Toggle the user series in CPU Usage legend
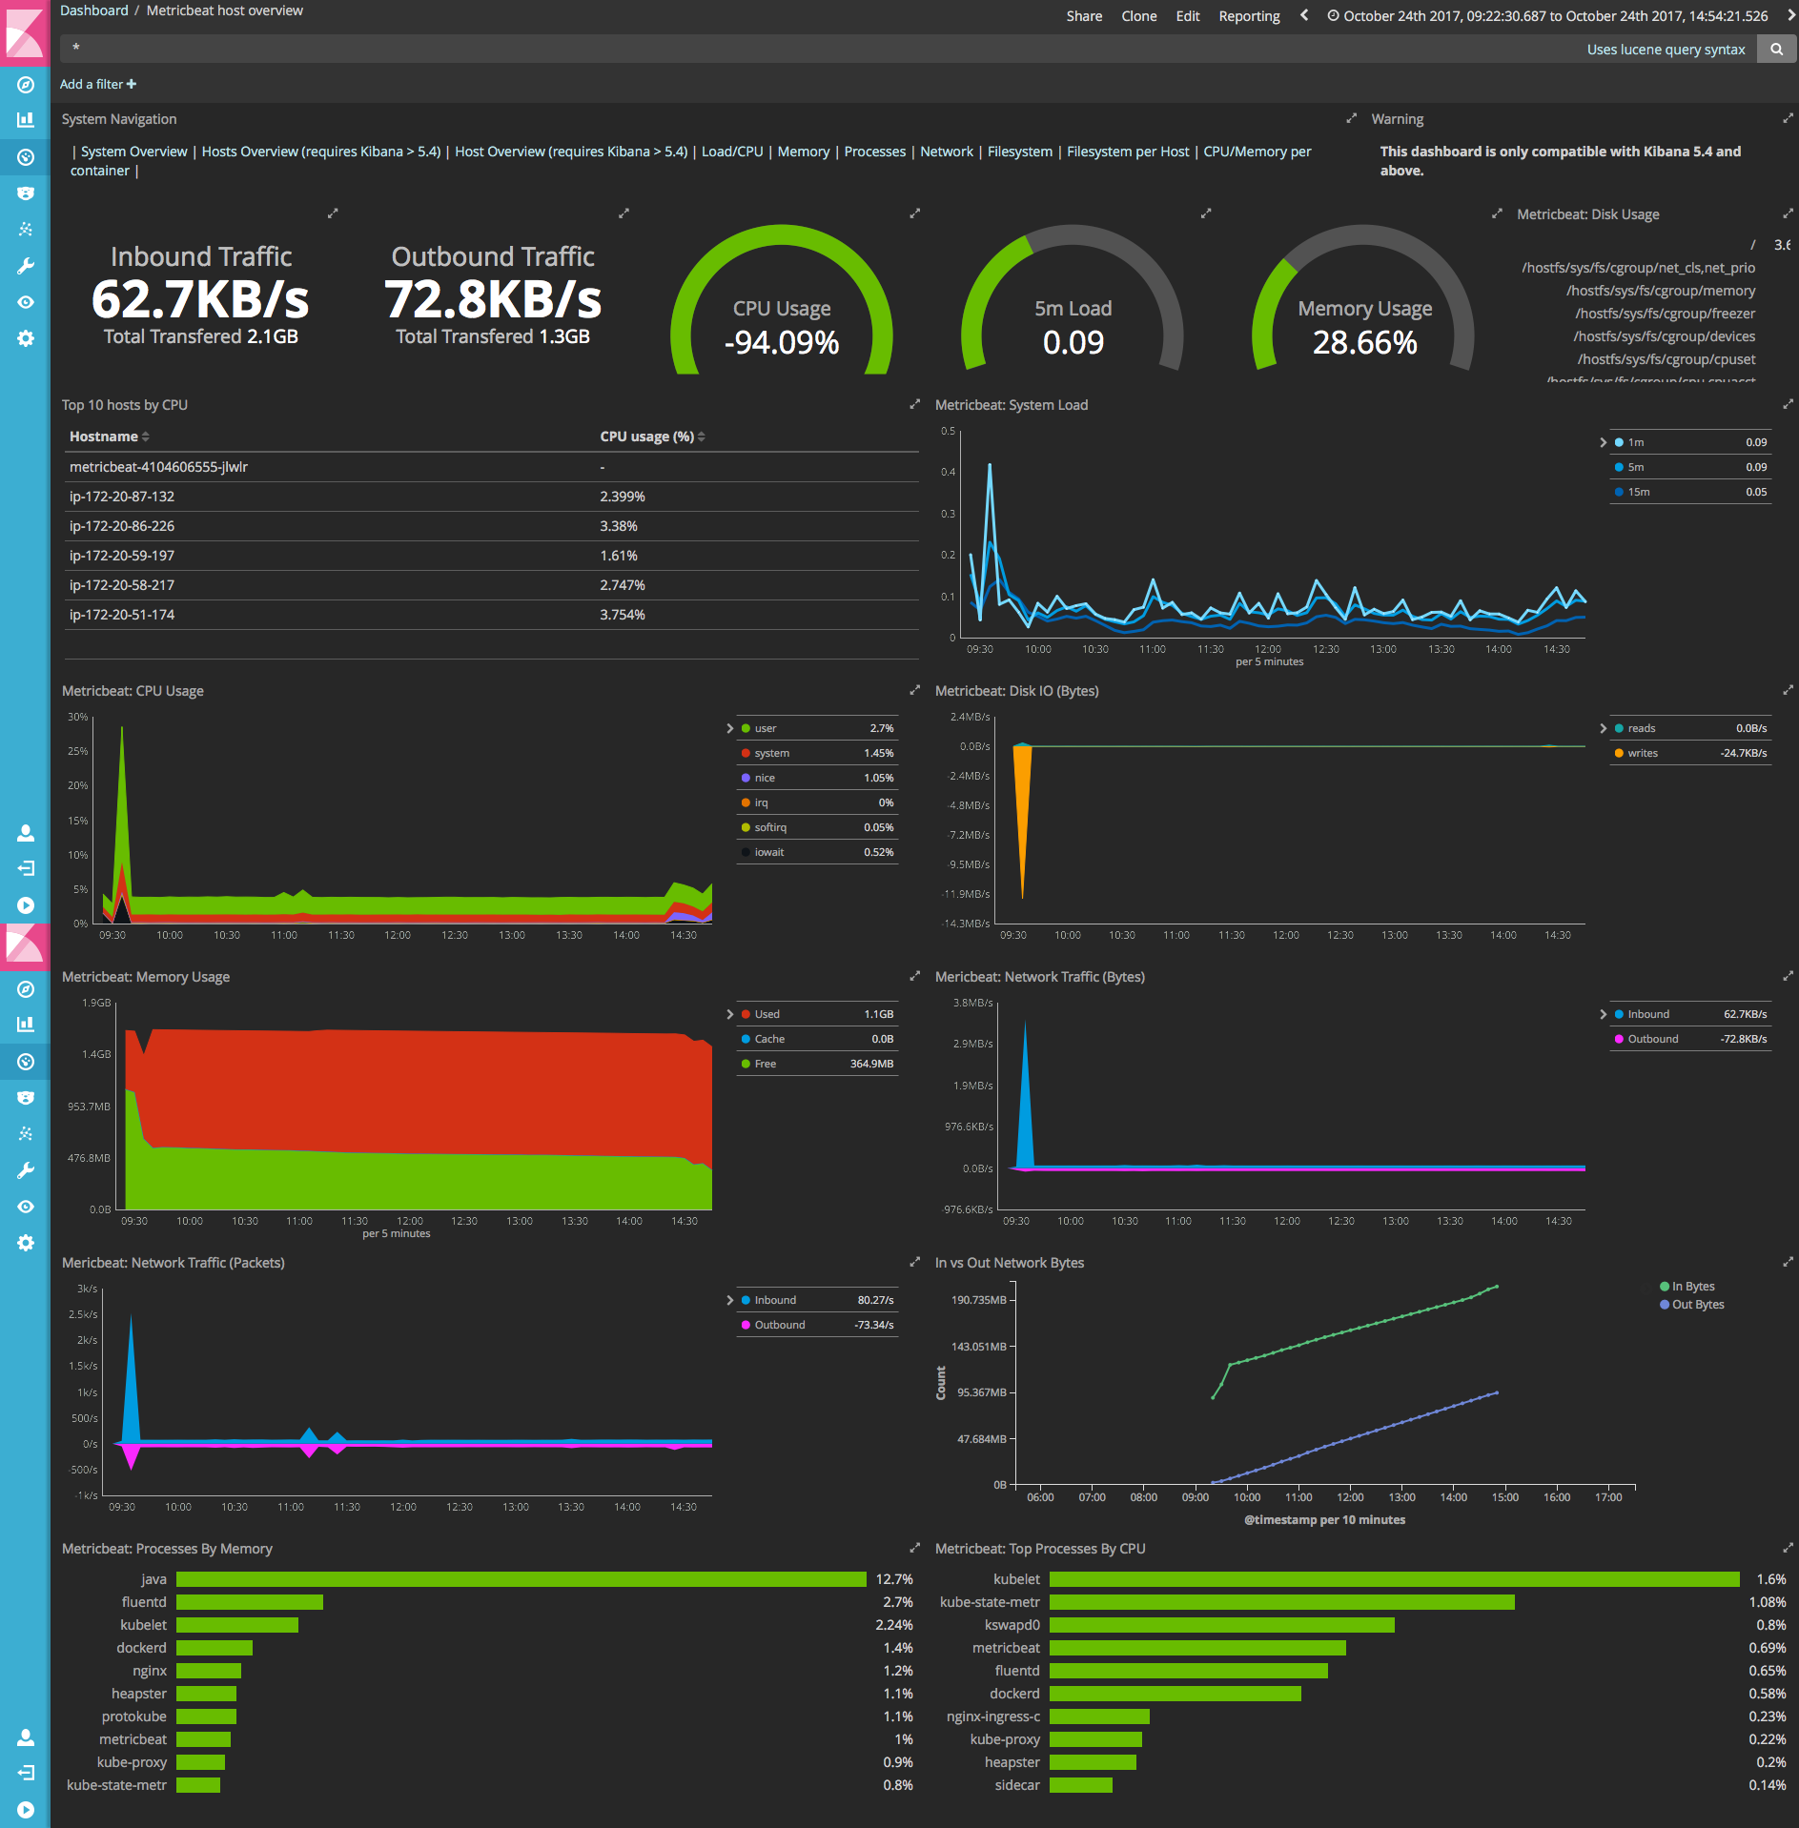This screenshot has width=1799, height=1828. point(818,728)
